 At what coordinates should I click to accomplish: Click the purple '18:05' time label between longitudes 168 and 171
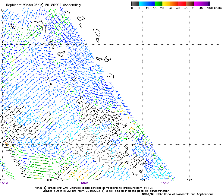pyautogui.click(x=84, y=183)
